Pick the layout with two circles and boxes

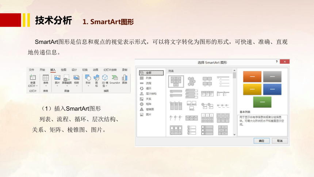pos(207,106)
